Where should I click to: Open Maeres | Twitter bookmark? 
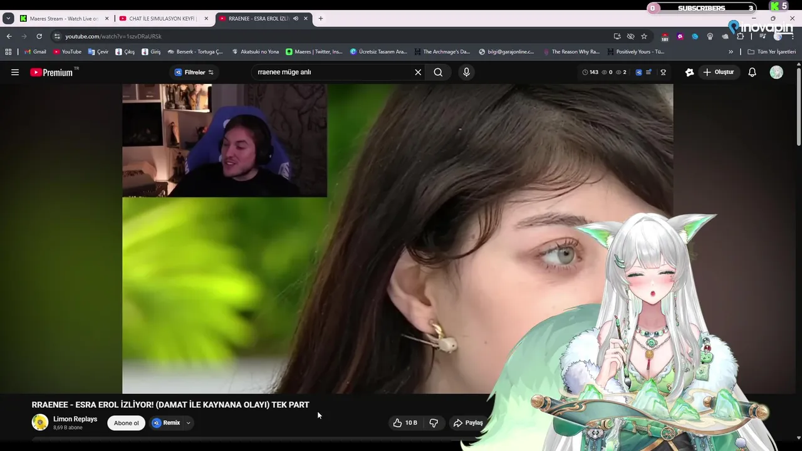pos(314,52)
